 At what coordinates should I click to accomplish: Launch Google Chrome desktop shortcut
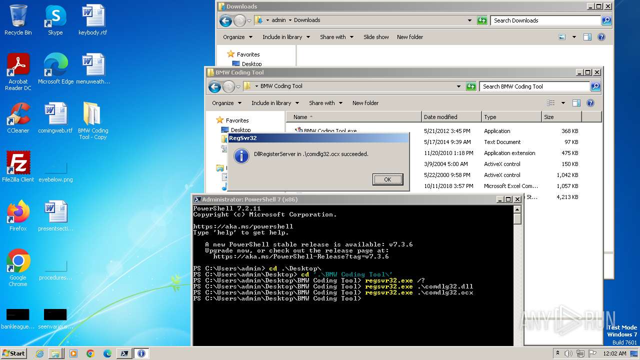tap(18, 268)
